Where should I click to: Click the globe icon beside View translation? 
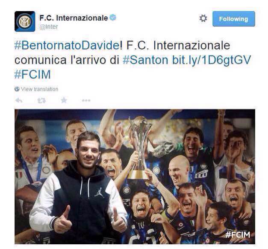pos(17,89)
